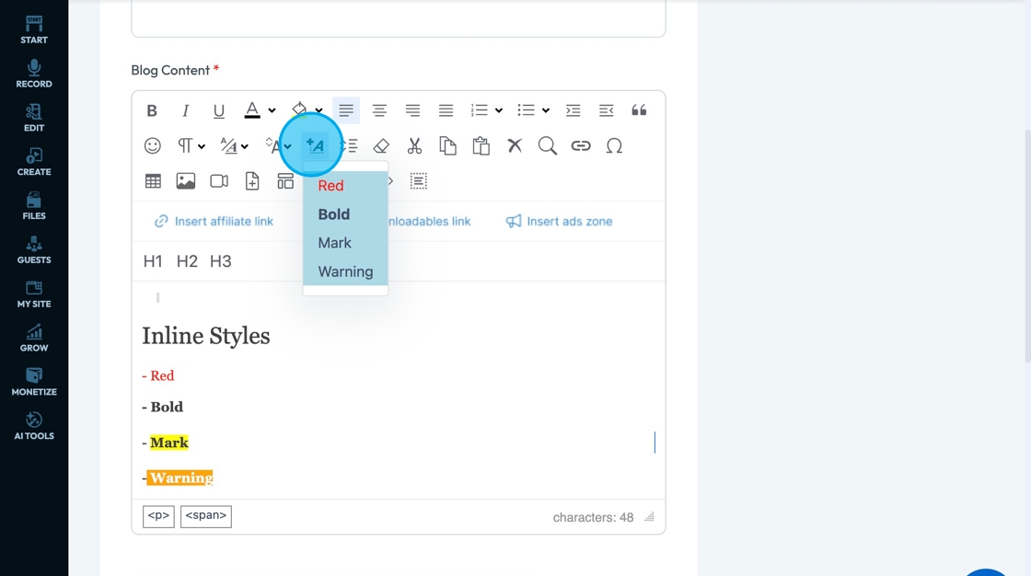Open CREATE section in sidebar
The height and width of the screenshot is (576, 1031).
34,162
